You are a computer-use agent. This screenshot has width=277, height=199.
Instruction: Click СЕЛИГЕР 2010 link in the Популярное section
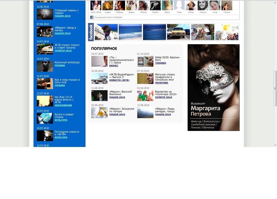pos(164,97)
